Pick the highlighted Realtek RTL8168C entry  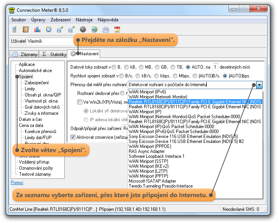click(195, 102)
